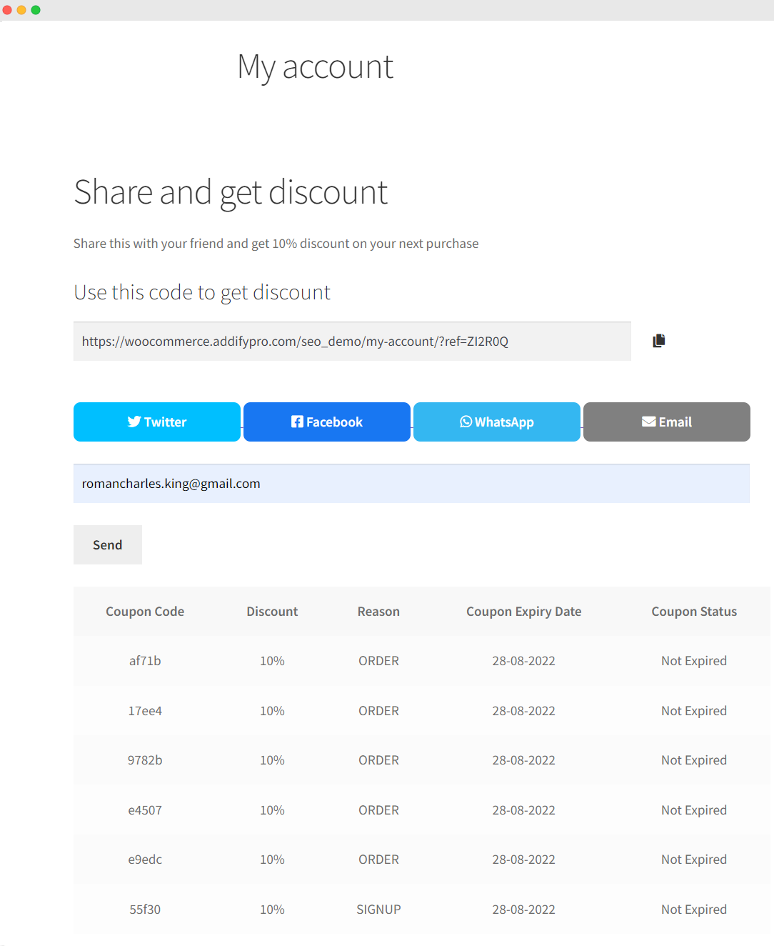Click the Coupon Status column header
This screenshot has height=946, width=774.
pyautogui.click(x=694, y=612)
